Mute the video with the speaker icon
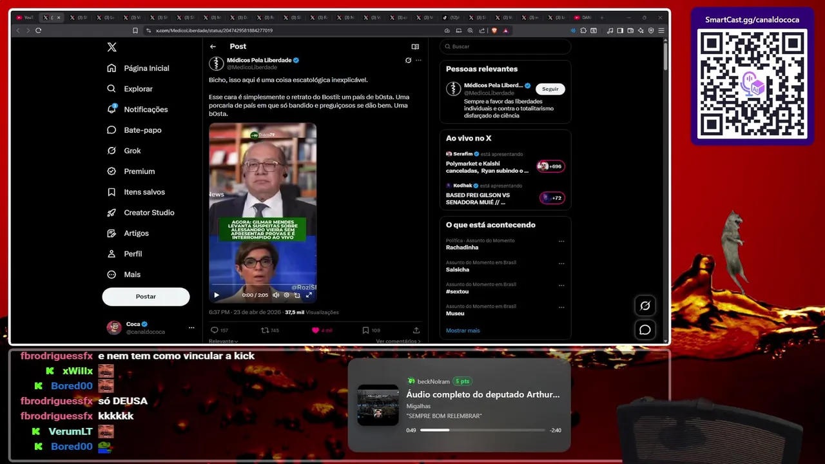This screenshot has height=464, width=825. 276,295
